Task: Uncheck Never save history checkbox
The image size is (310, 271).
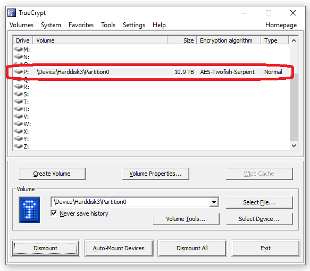Action: coord(54,213)
